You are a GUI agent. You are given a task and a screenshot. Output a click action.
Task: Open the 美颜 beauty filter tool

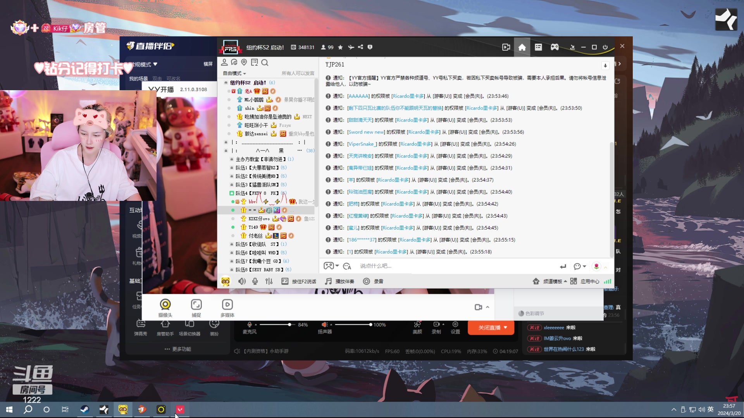pos(417,327)
